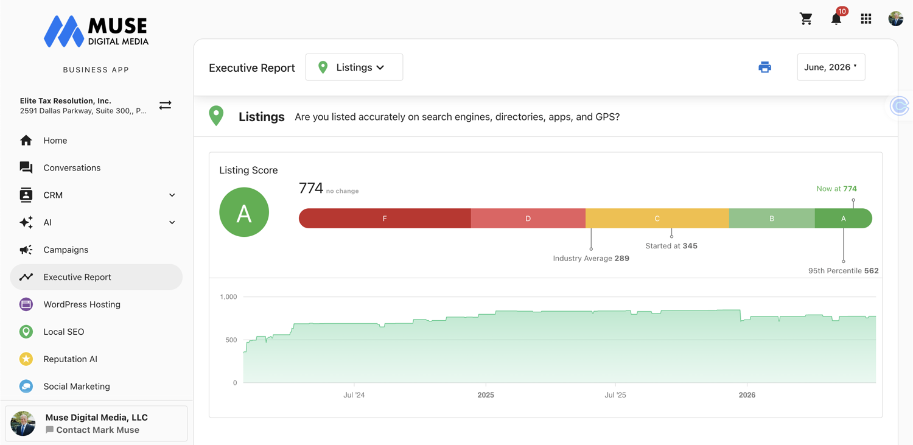Click the Jul '25 axis label
This screenshot has height=445, width=913.
tap(615, 395)
